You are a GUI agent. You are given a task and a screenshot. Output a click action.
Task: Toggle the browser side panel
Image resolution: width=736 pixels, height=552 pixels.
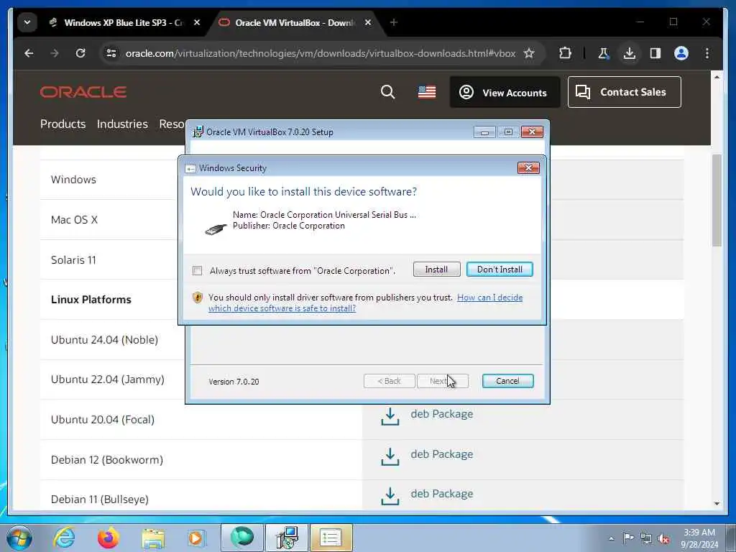[655, 53]
